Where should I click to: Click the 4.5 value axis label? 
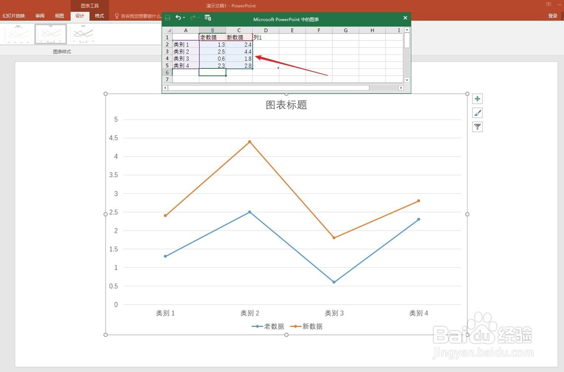click(x=113, y=138)
